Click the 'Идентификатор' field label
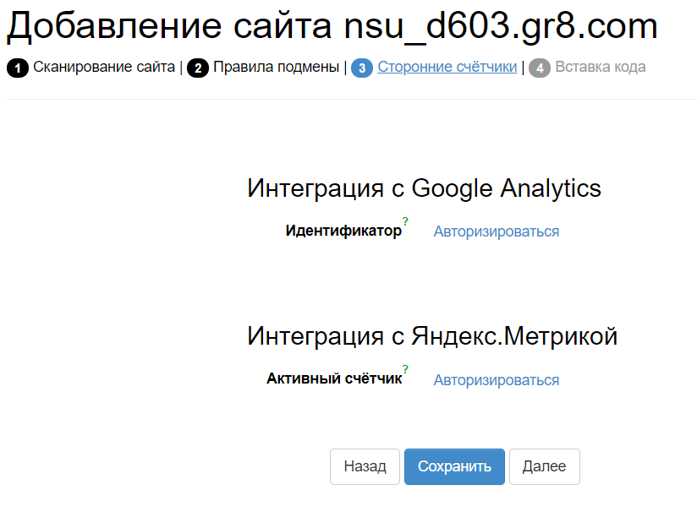Viewport: 697px width, 517px height. coord(343,231)
